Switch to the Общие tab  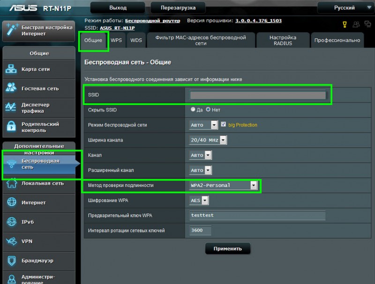(x=93, y=40)
